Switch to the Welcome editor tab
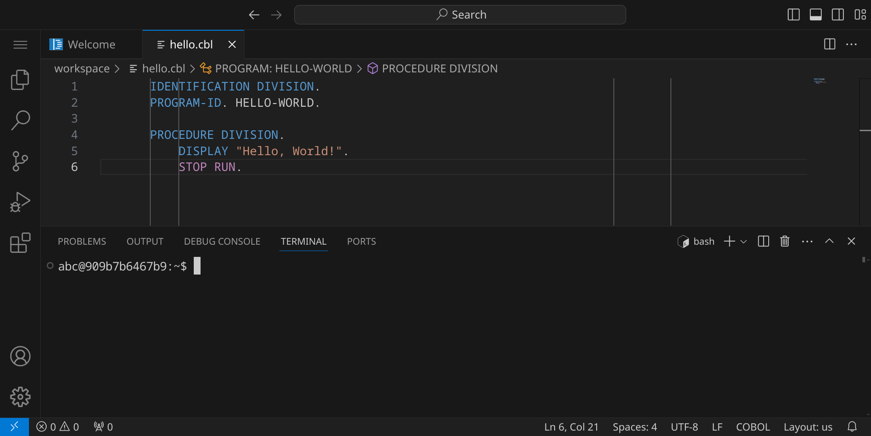 (91, 44)
